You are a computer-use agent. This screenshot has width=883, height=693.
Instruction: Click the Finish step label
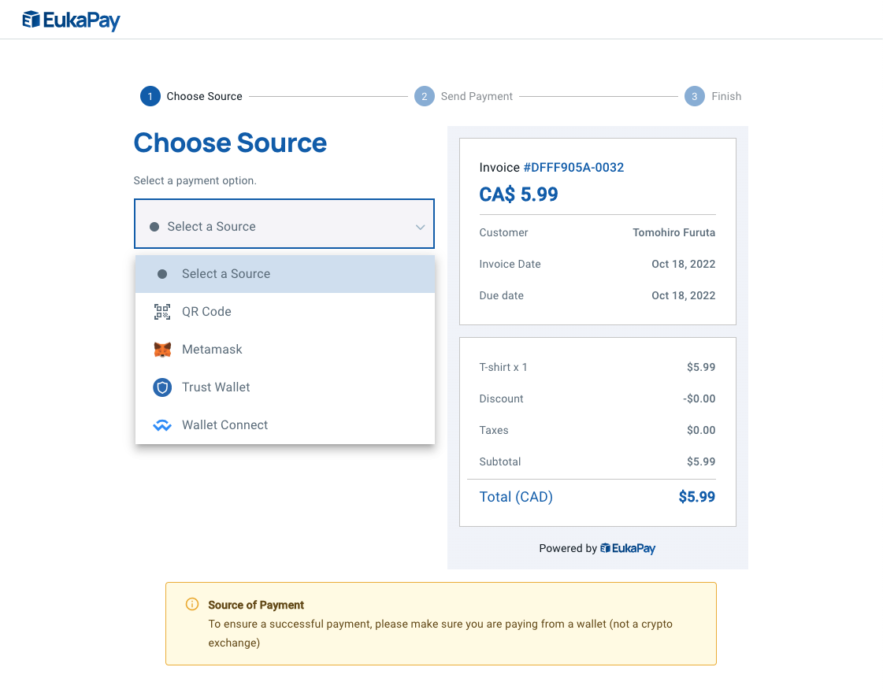coord(726,96)
